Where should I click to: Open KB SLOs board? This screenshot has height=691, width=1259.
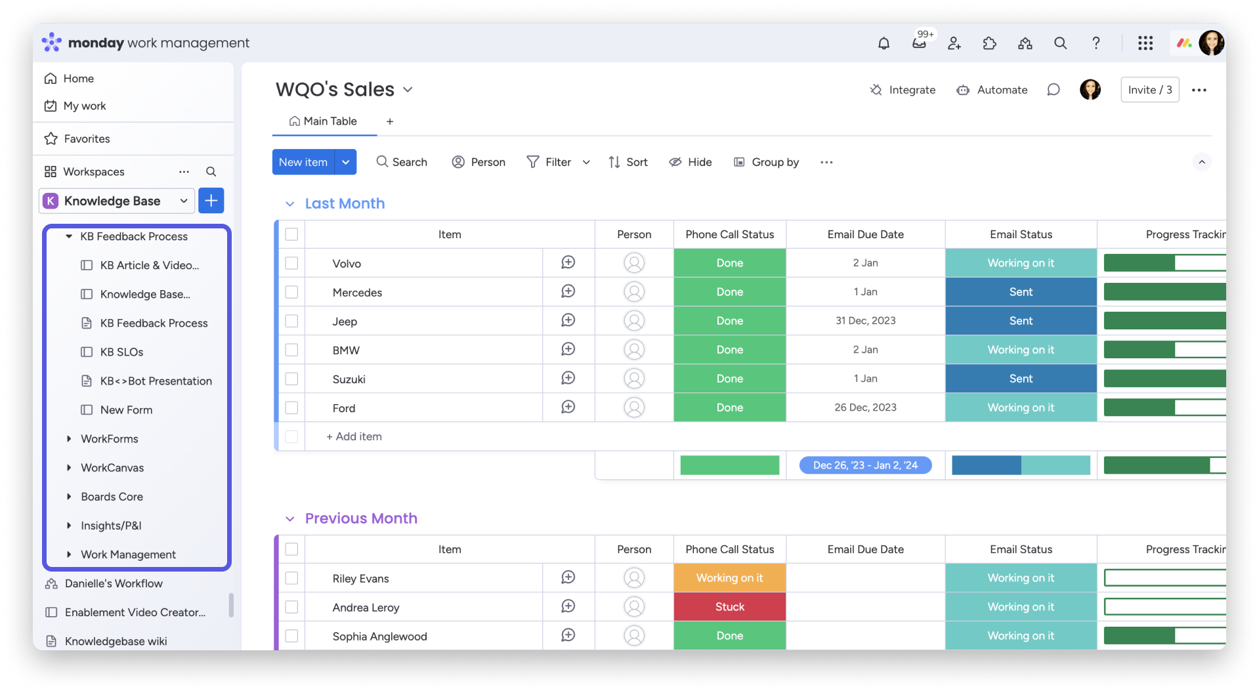(121, 352)
